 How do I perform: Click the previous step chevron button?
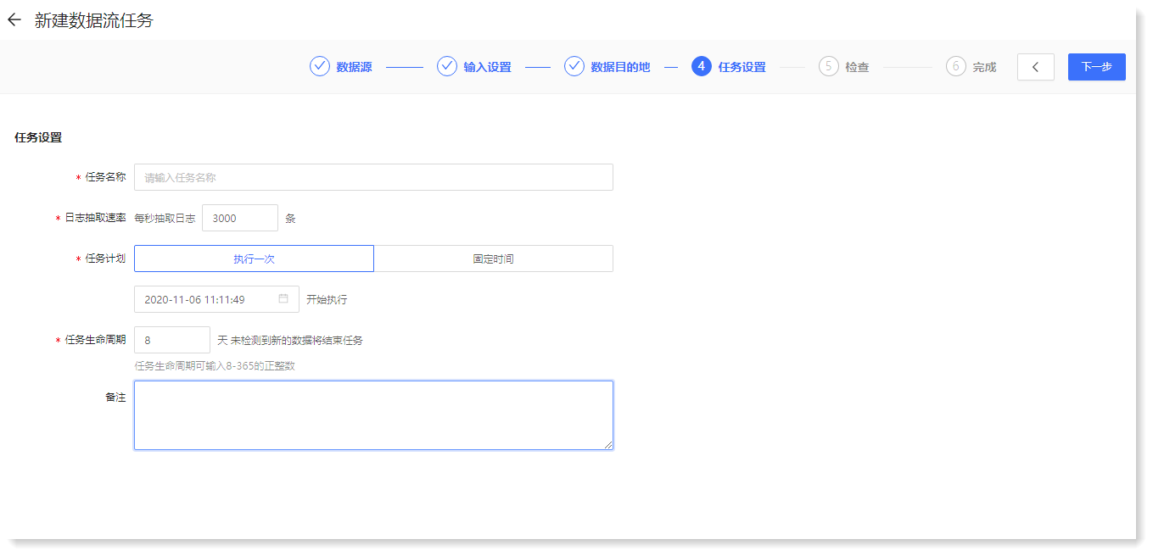click(1036, 67)
